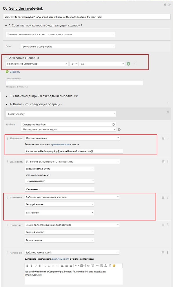Insert emoji with the smiley icon

[x=114, y=265]
